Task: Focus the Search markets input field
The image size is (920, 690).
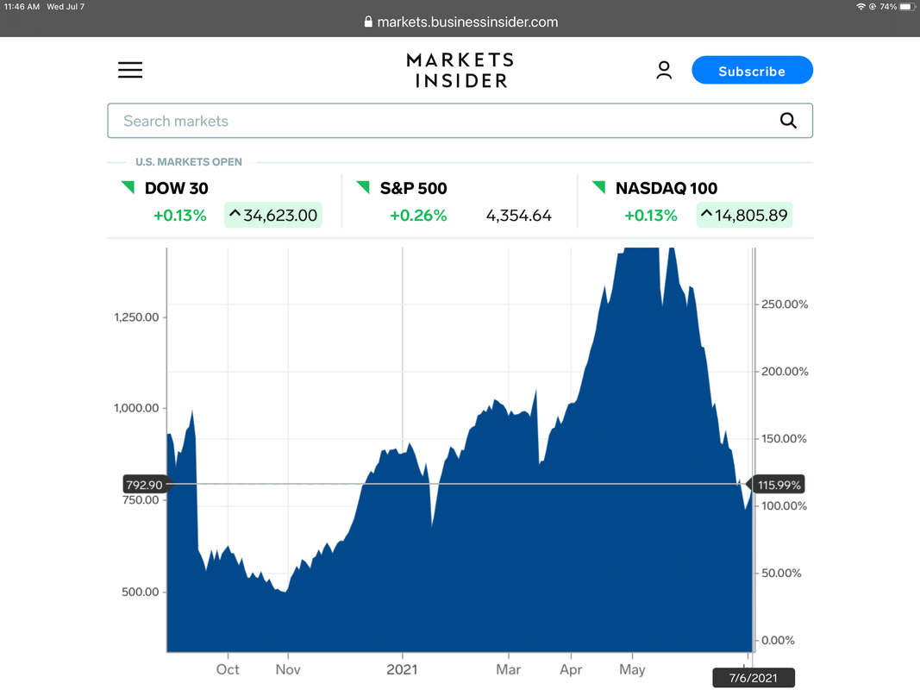Action: coord(460,121)
